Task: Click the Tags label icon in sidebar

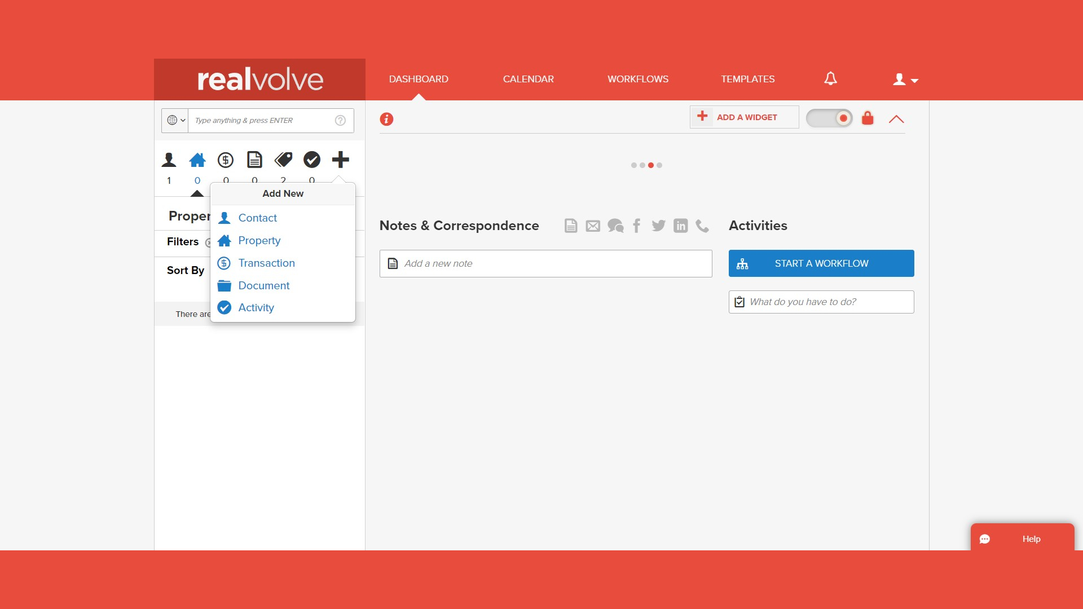Action: click(283, 160)
